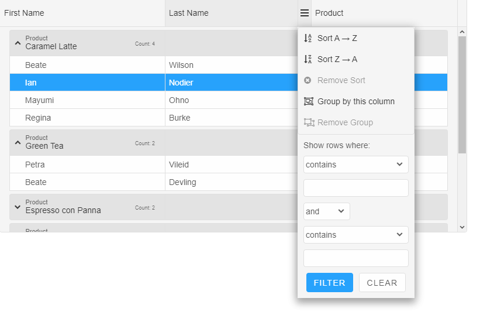Focus the second filter value text field
This screenshot has height=315, width=480.
click(355, 258)
